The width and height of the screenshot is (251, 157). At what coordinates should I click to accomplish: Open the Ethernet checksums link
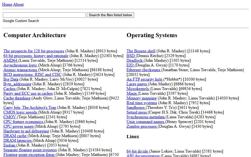[144, 70]
